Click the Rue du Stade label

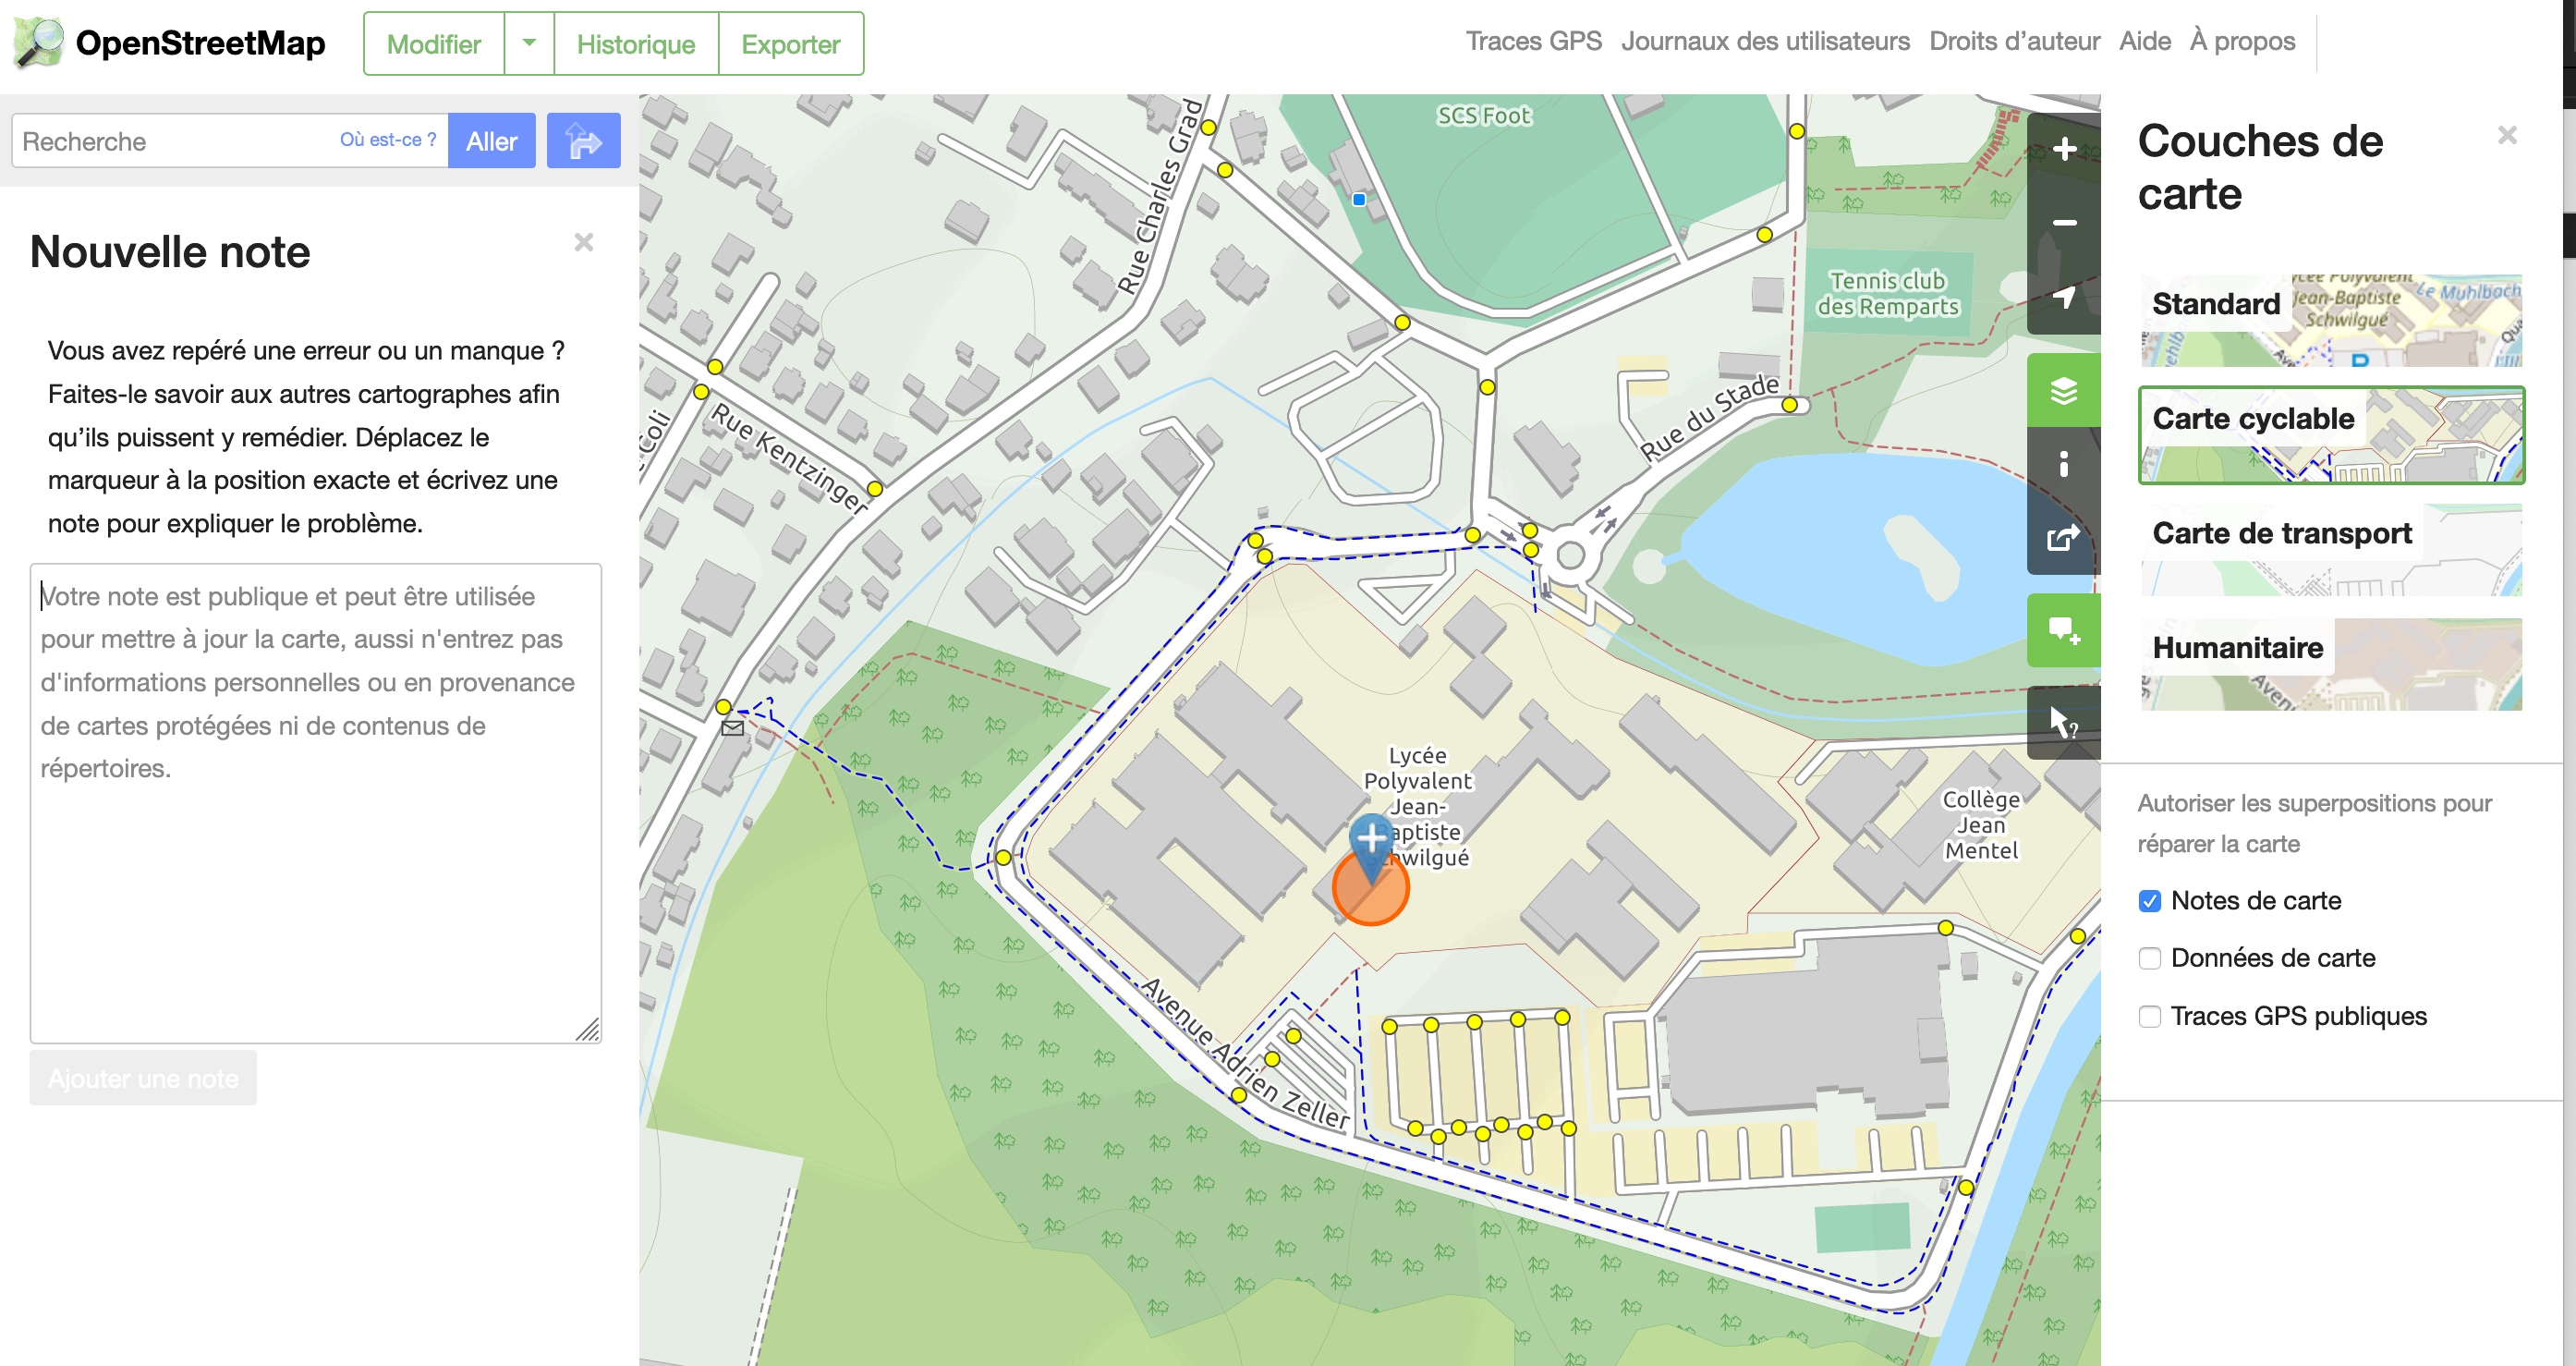[1710, 417]
